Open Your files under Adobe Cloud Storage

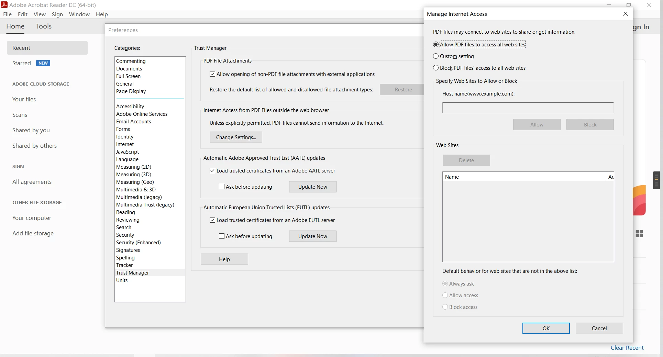pos(24,99)
